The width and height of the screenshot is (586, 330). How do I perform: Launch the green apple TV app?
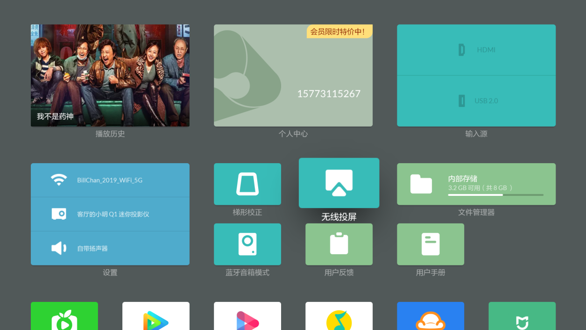tap(64, 316)
